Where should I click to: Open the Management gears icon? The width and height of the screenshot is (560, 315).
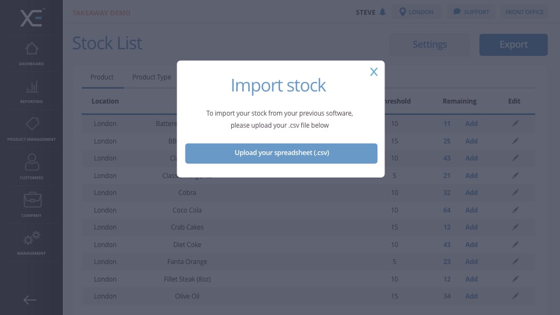pyautogui.click(x=32, y=242)
